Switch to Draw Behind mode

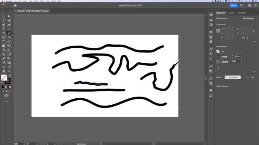click(6, 91)
